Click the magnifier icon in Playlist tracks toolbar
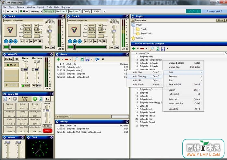This screenshot has width=227, height=160. pyautogui.click(x=152, y=48)
